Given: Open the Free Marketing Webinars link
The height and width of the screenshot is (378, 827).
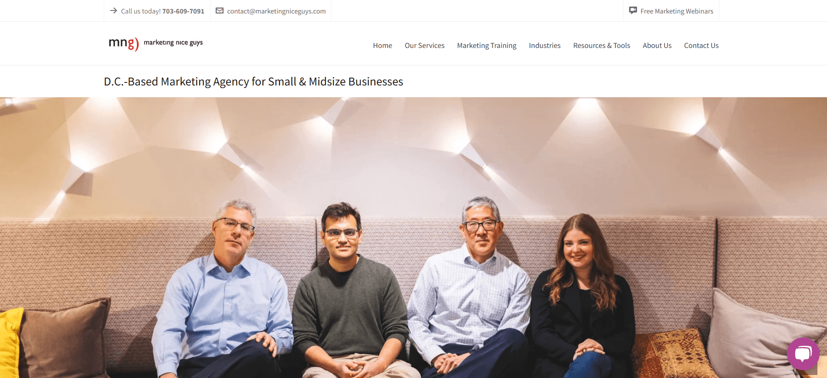Looking at the screenshot, I should click(677, 11).
